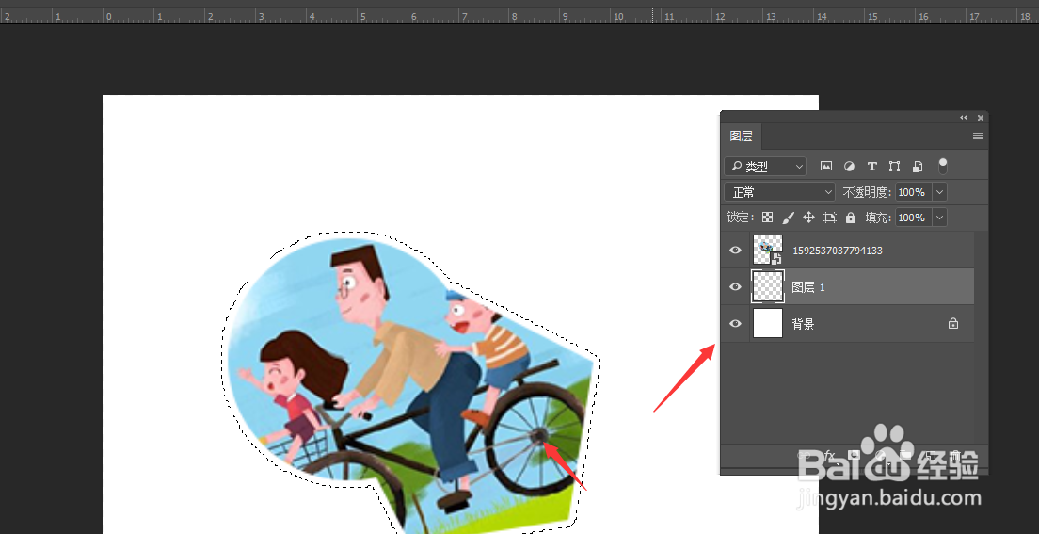Viewport: 1039px width, 534px height.
Task: Open 填充 fill slider arrow
Action: tap(939, 218)
